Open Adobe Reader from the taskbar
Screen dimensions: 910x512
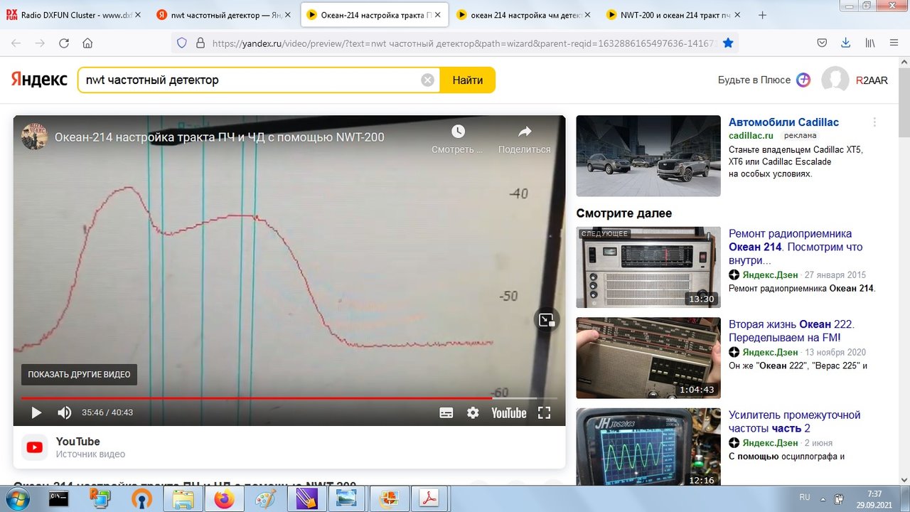tap(429, 498)
